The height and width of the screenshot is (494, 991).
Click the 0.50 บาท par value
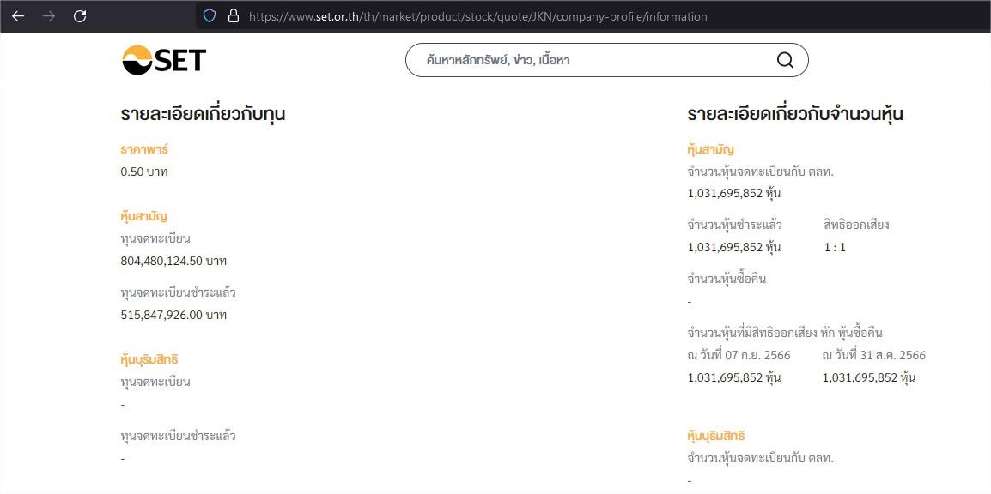click(144, 172)
